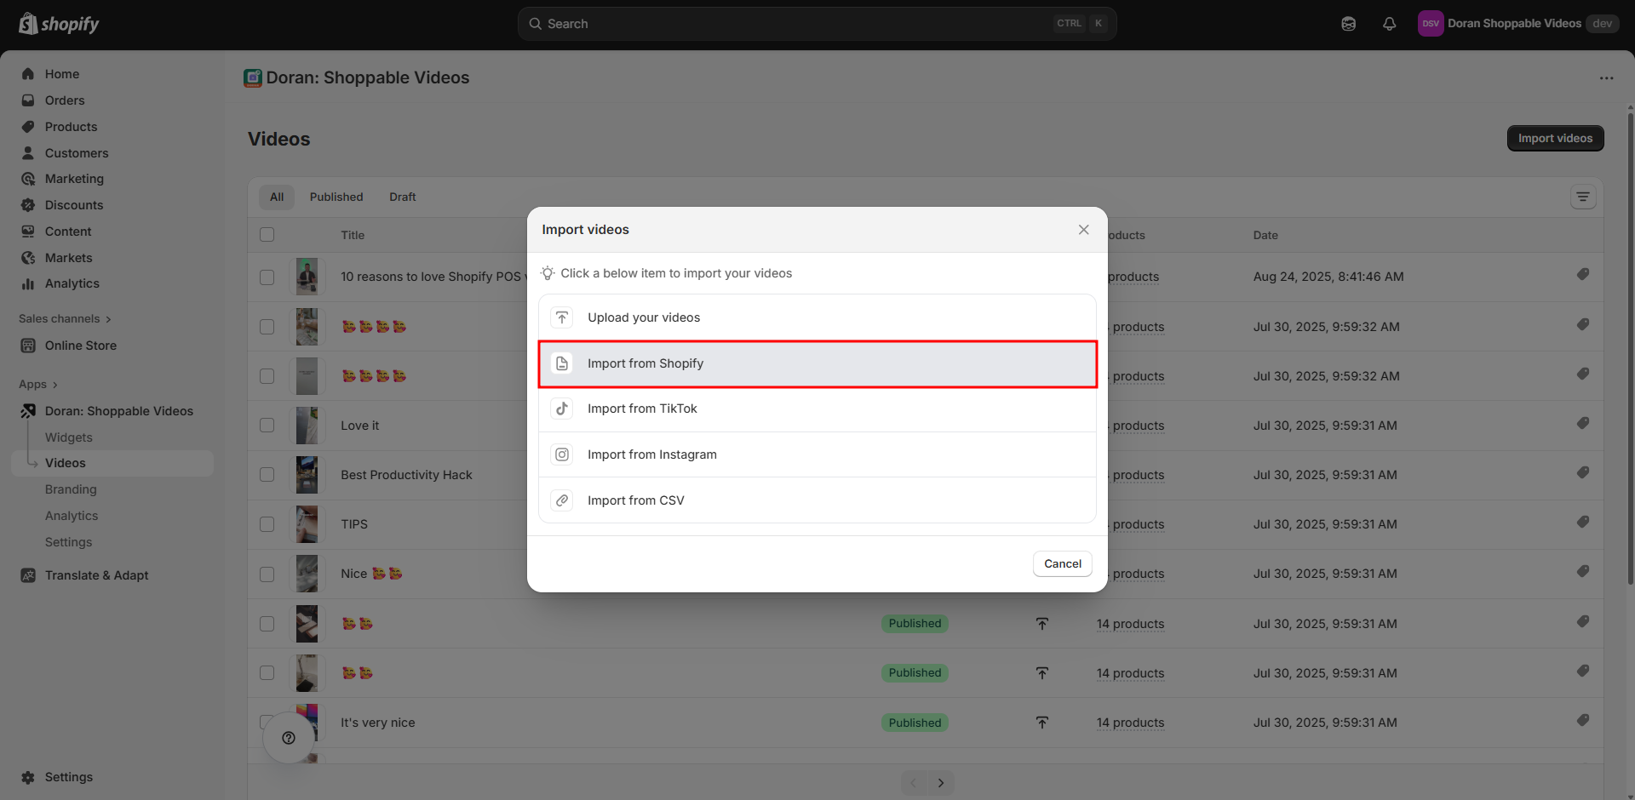
Task: Open the Doran Shoppable Videos account menu
Action: coord(1518,24)
